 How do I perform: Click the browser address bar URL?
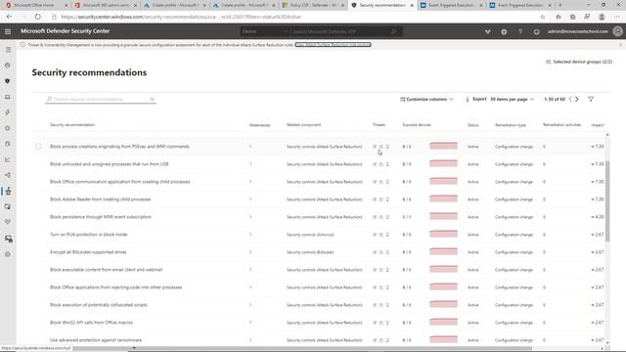[181, 17]
